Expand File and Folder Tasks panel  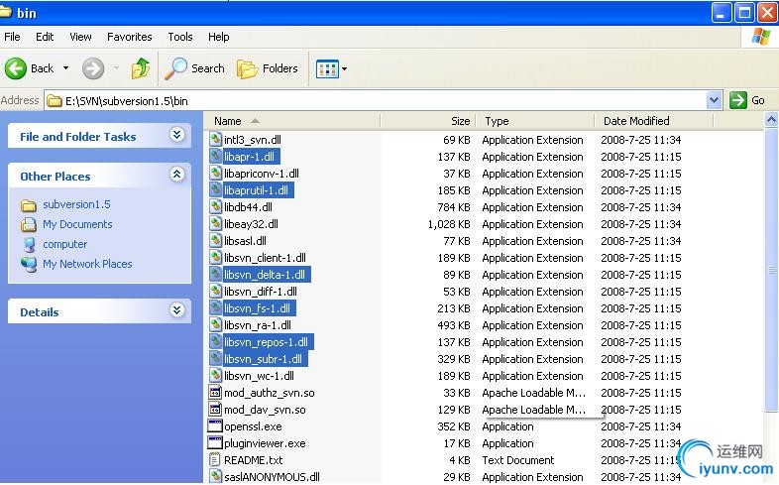(176, 135)
